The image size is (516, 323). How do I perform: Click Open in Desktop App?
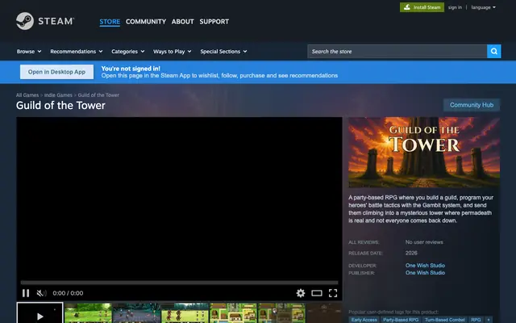click(x=56, y=72)
